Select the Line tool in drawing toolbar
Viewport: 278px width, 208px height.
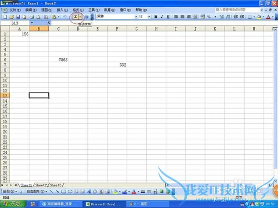click(x=51, y=191)
